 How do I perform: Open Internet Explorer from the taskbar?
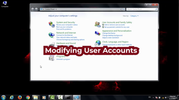(x=12, y=97)
